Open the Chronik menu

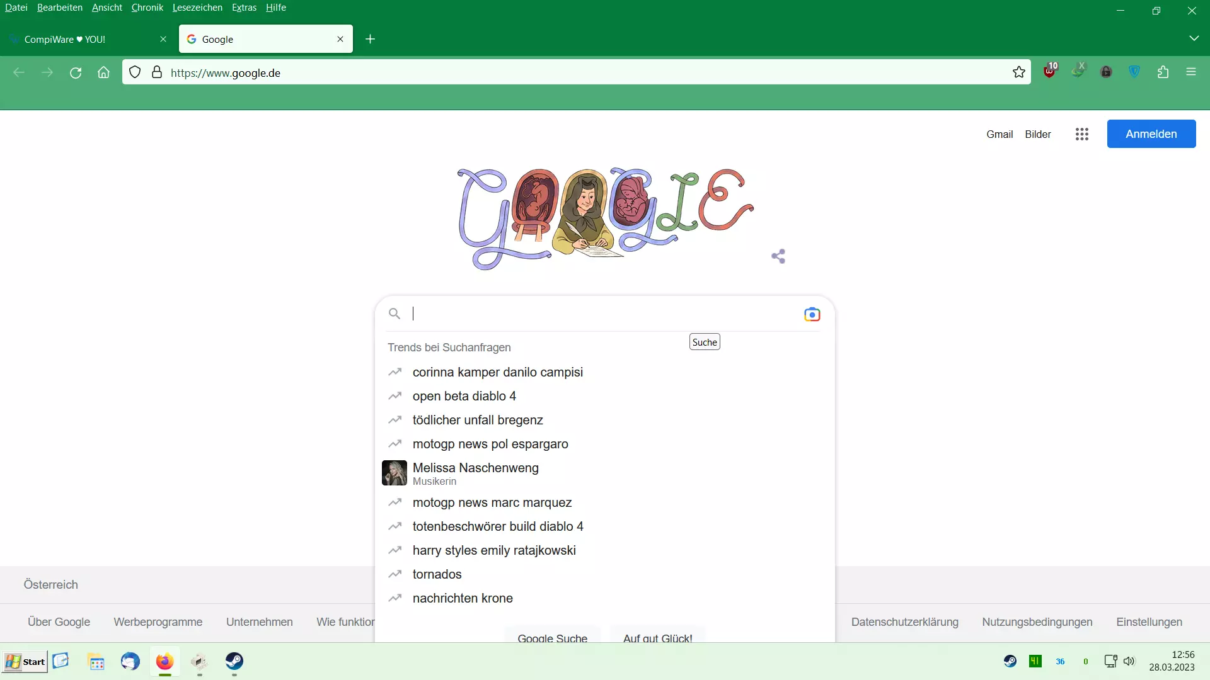[x=147, y=8]
